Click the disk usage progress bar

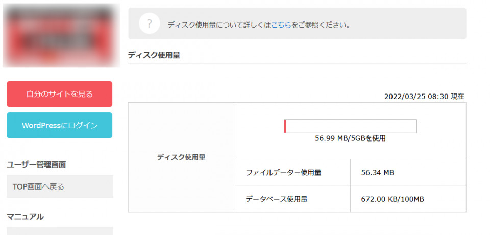[350, 126]
